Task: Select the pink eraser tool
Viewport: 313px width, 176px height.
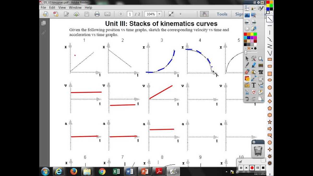Action: tap(247, 72)
